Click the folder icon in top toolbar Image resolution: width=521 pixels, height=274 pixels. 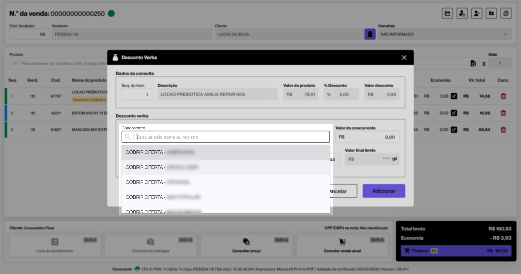coord(491,13)
